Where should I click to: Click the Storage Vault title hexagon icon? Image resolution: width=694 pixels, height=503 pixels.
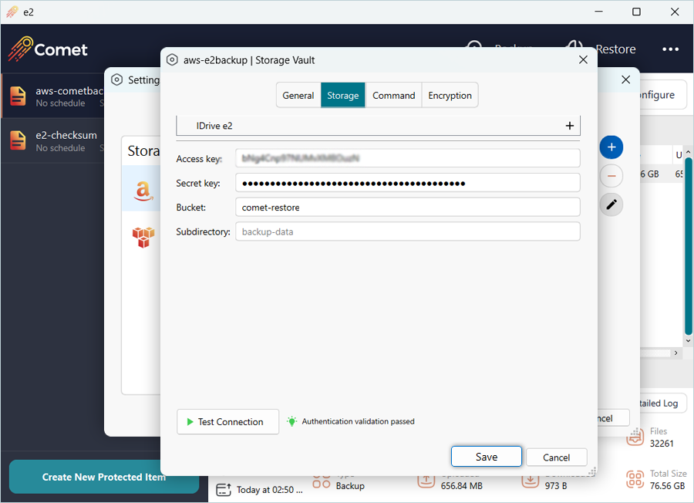tap(172, 59)
